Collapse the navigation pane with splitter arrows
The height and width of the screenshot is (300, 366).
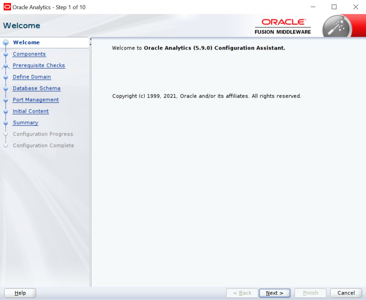point(91,42)
